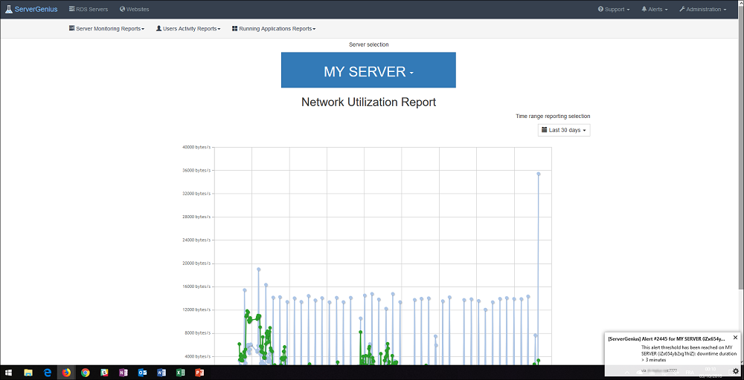Go to the Websites section
Screen dimensions: 744x380
134,10
